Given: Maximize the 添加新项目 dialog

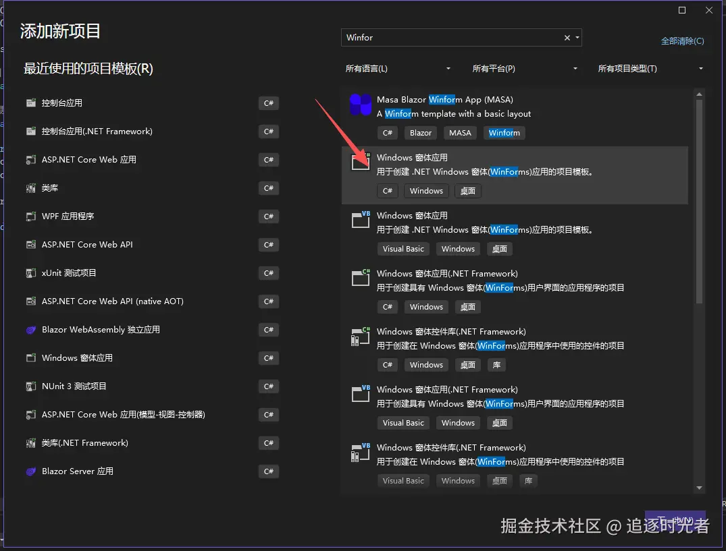Looking at the screenshot, I should point(682,10).
